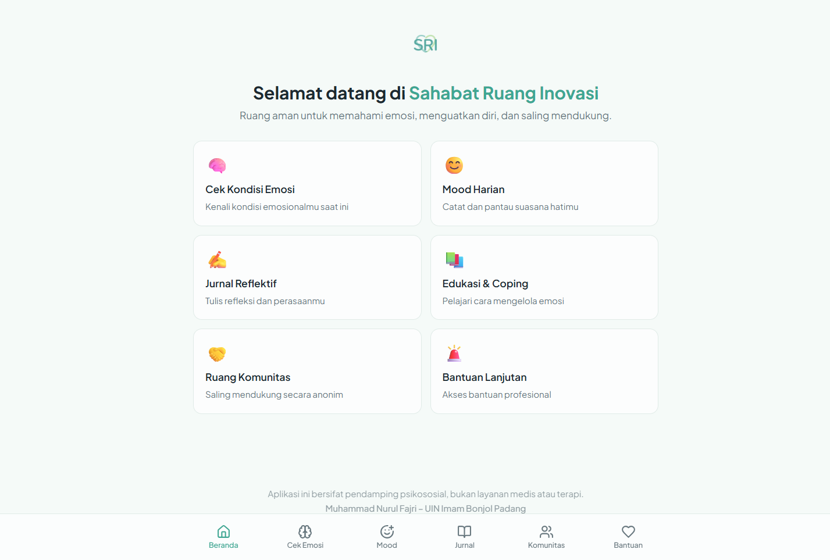This screenshot has height=560, width=830.
Task: Switch to the Cek Emosi tab label
Action: (305, 545)
